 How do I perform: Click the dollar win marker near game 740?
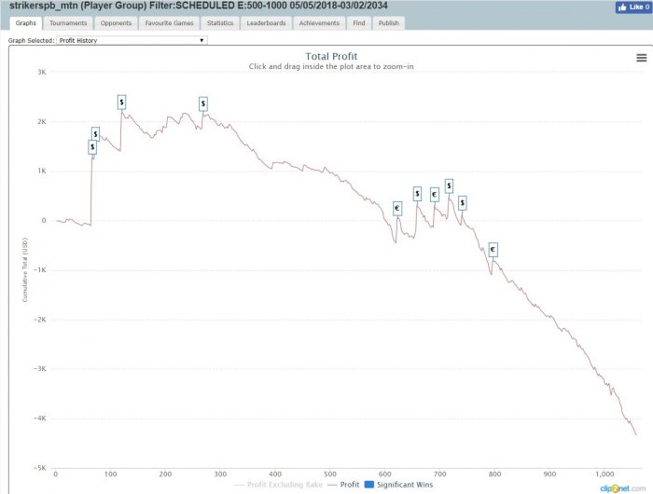(463, 203)
